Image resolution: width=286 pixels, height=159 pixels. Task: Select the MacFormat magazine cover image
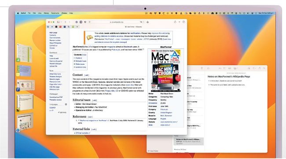(x=165, y=70)
